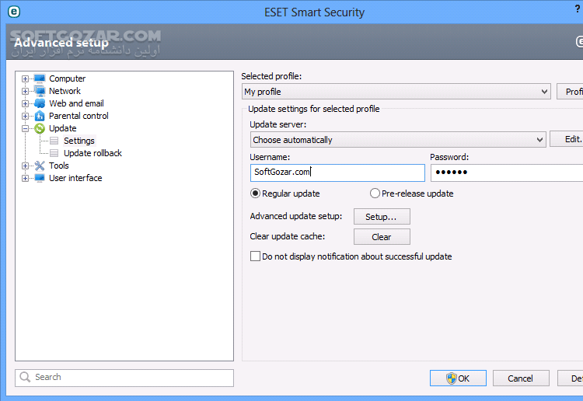The image size is (583, 401).
Task: Expand the Parental control node
Action: point(25,116)
